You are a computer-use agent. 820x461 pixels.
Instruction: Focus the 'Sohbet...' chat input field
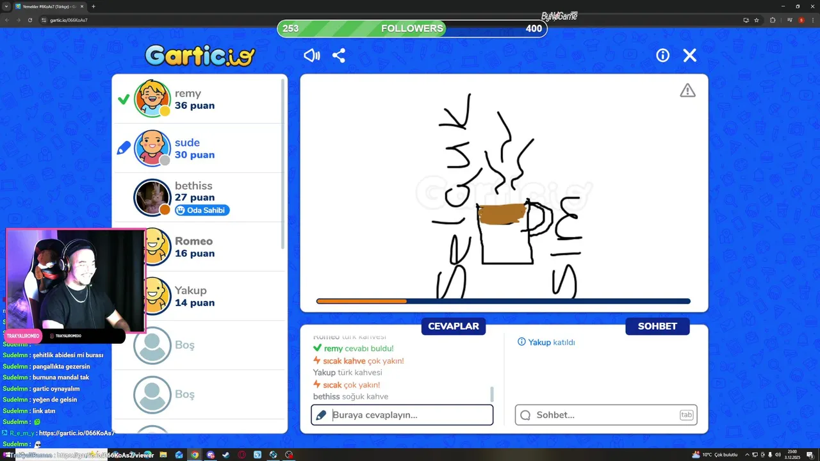[x=606, y=415]
